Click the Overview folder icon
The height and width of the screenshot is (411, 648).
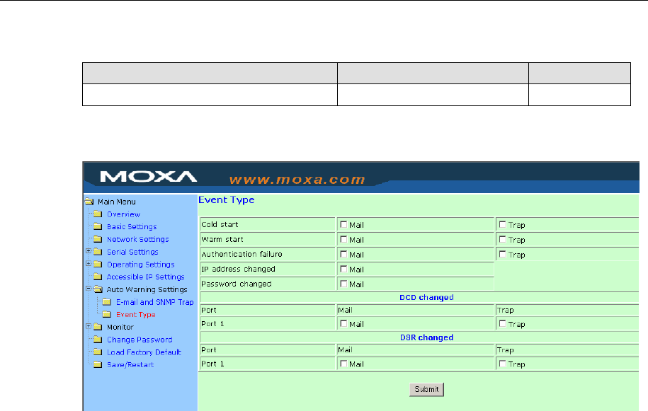click(x=98, y=214)
